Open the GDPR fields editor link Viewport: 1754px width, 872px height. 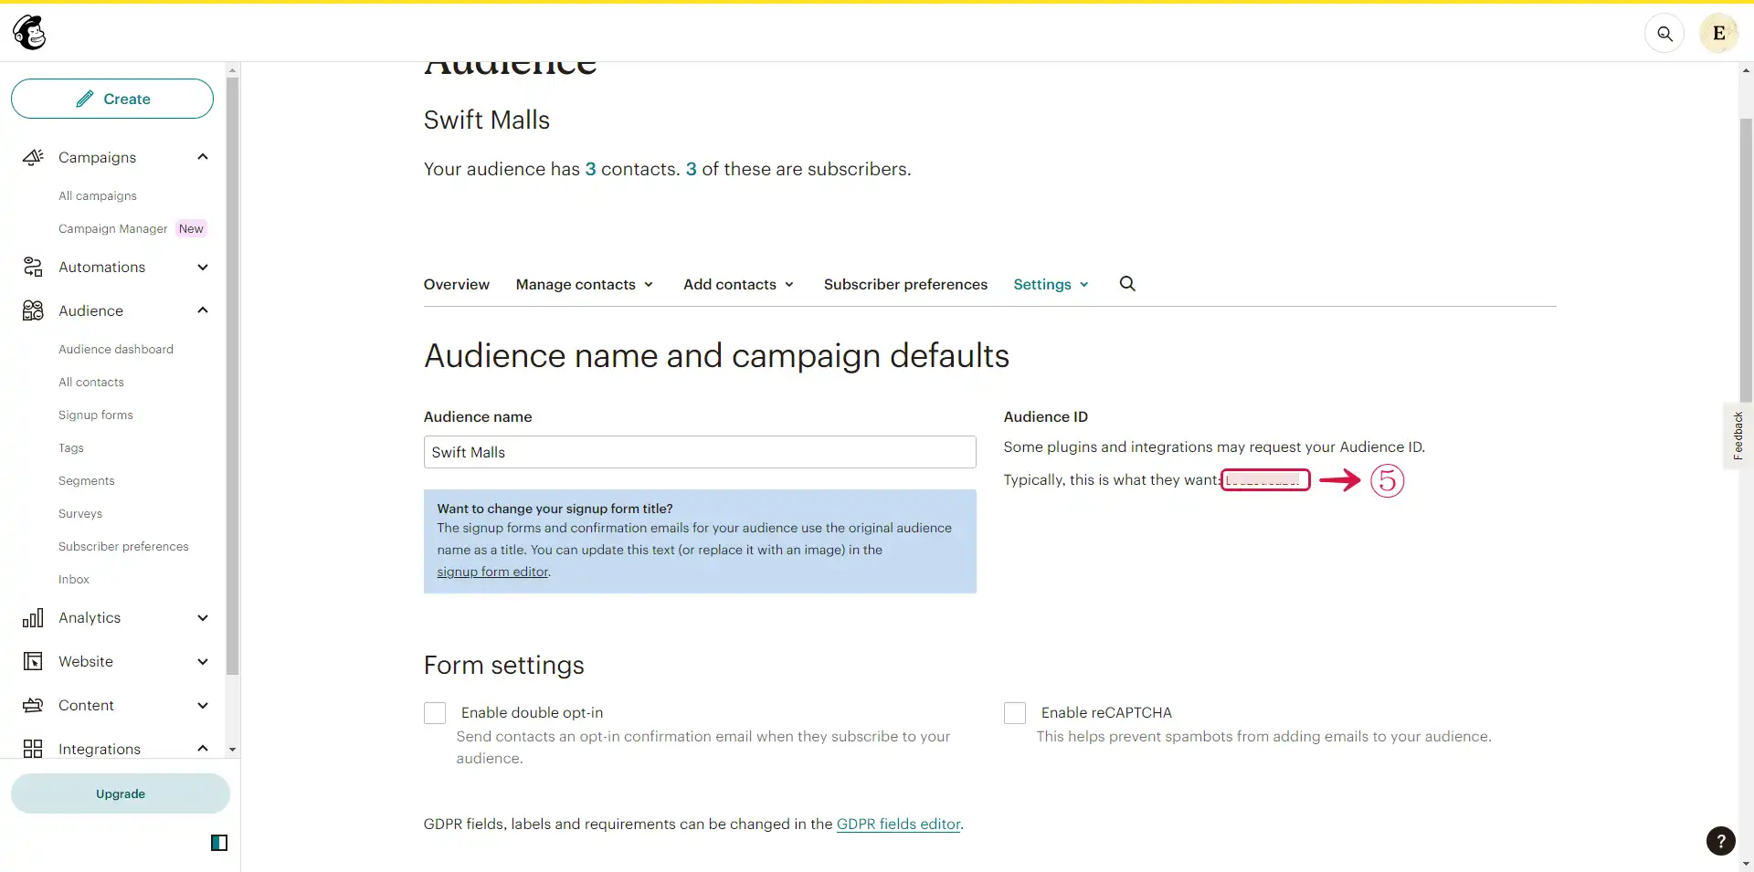click(x=898, y=824)
